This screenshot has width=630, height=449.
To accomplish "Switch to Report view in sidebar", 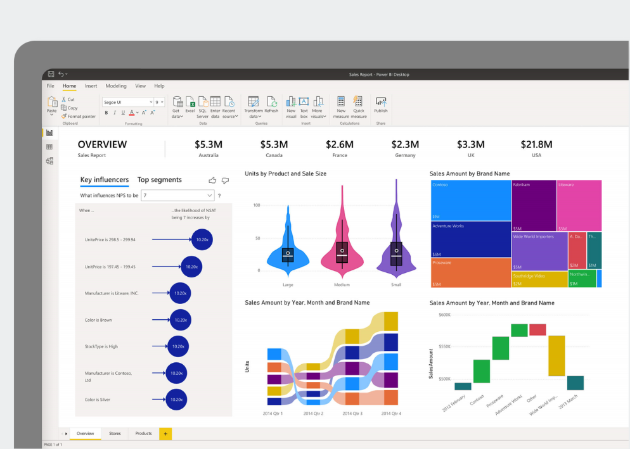I will (x=49, y=132).
